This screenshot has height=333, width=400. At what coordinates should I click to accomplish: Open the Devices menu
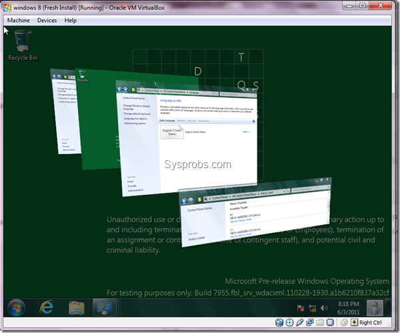[x=47, y=21]
